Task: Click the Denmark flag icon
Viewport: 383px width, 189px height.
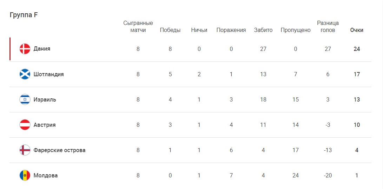Action: [25, 49]
